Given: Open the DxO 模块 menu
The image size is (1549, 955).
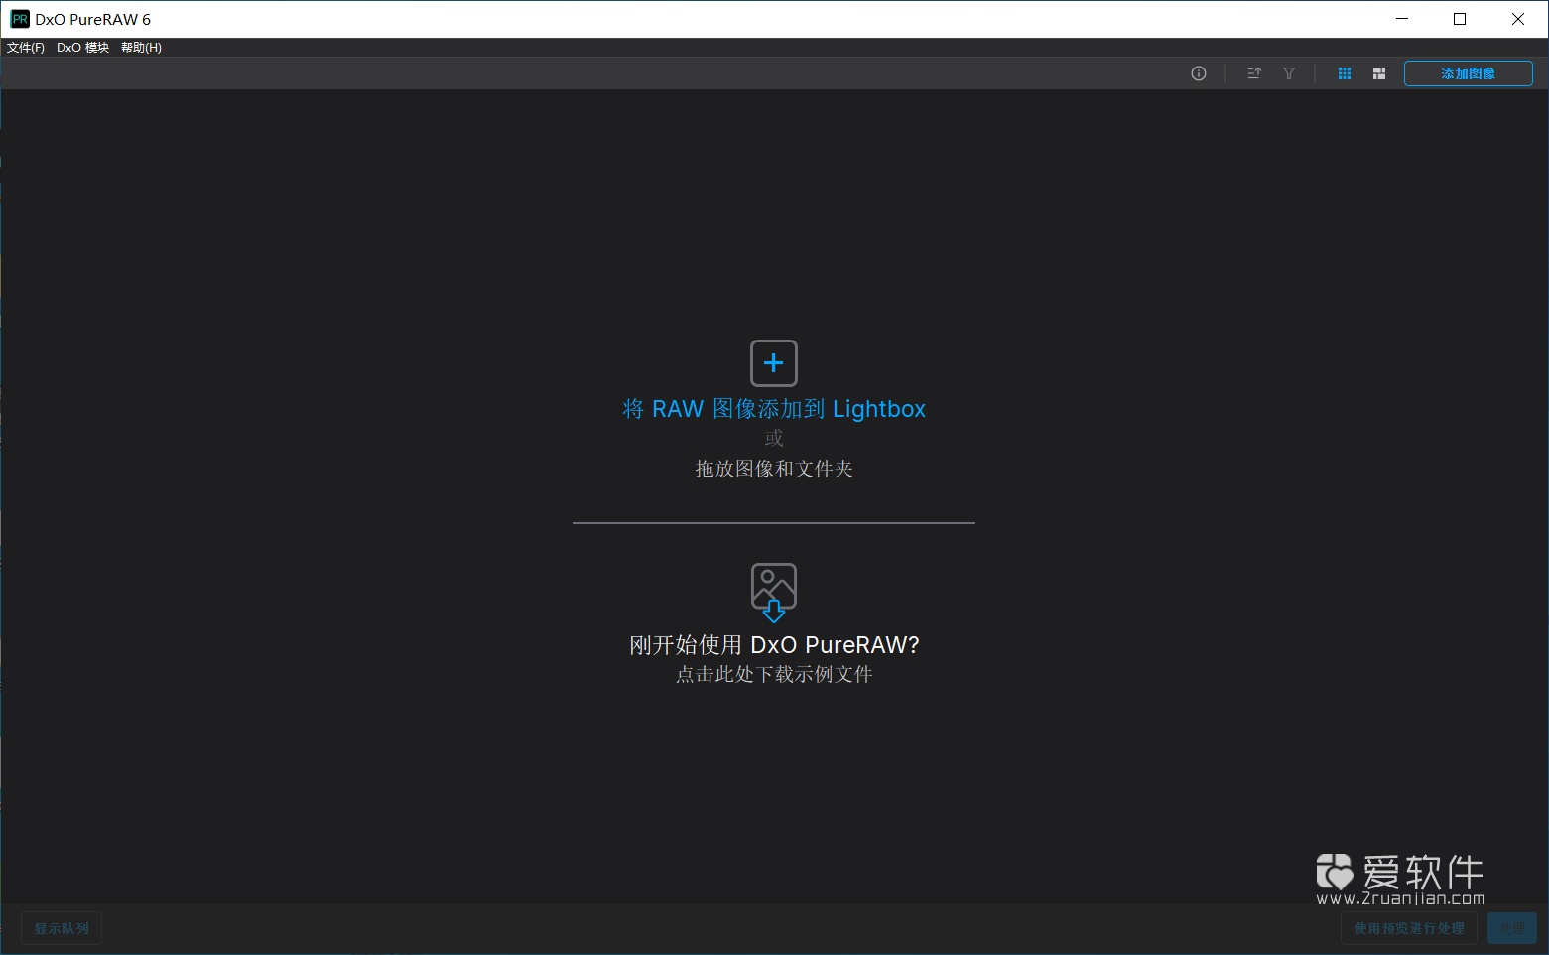Looking at the screenshot, I should pyautogui.click(x=83, y=48).
